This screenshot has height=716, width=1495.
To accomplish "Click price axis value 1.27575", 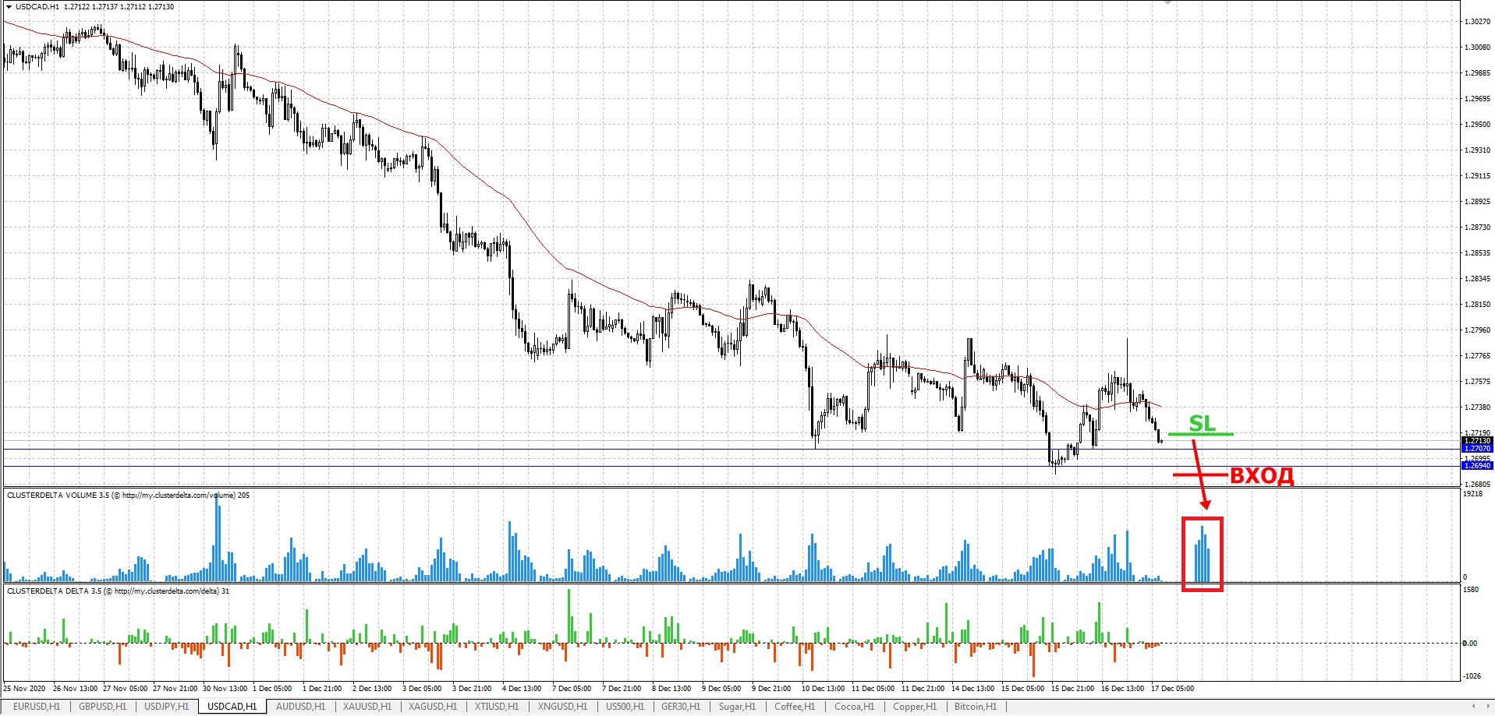I will click(x=1477, y=382).
